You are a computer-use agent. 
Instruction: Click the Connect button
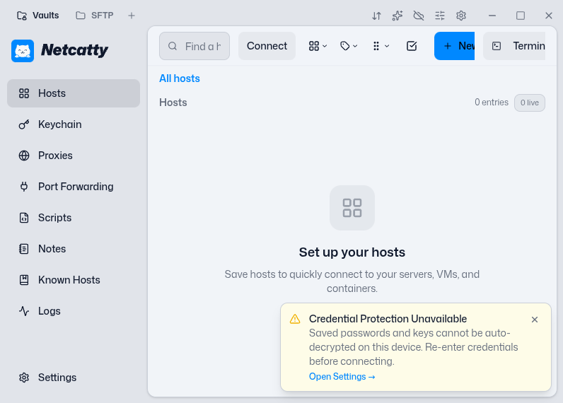point(267,46)
